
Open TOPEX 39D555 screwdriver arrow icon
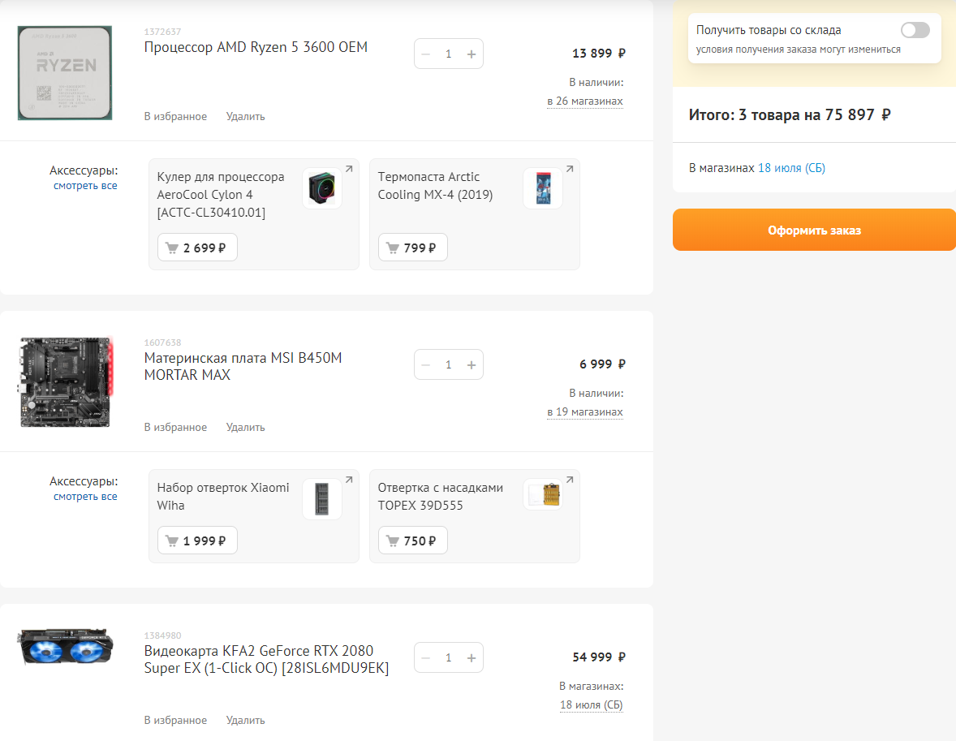pos(570,480)
